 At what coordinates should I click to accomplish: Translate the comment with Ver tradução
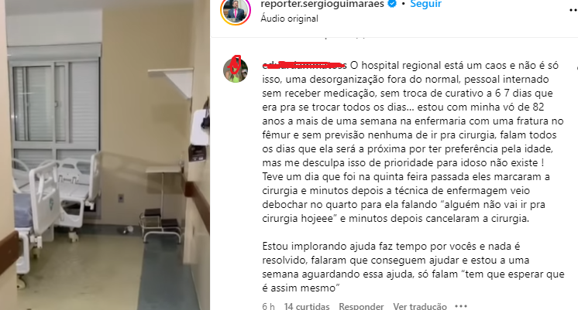pos(420,306)
